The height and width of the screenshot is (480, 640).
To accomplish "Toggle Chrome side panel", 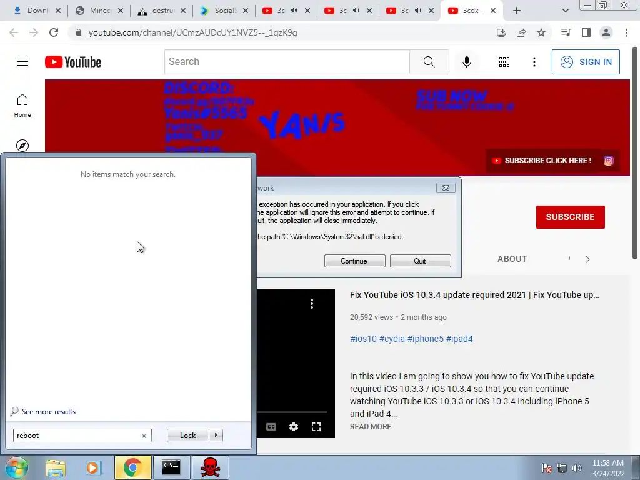I will click(586, 32).
